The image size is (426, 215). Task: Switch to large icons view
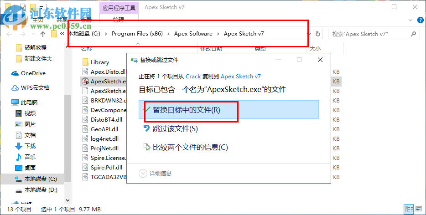point(419,209)
